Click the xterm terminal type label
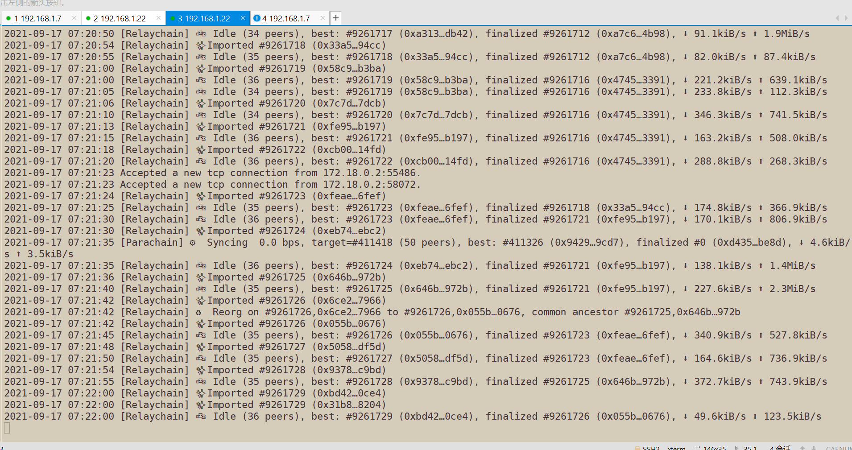This screenshot has width=852, height=450. (676, 447)
